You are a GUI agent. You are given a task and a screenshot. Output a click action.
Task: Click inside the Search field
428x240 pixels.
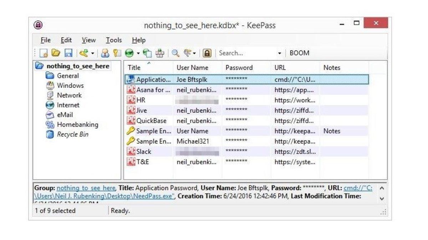(246, 53)
